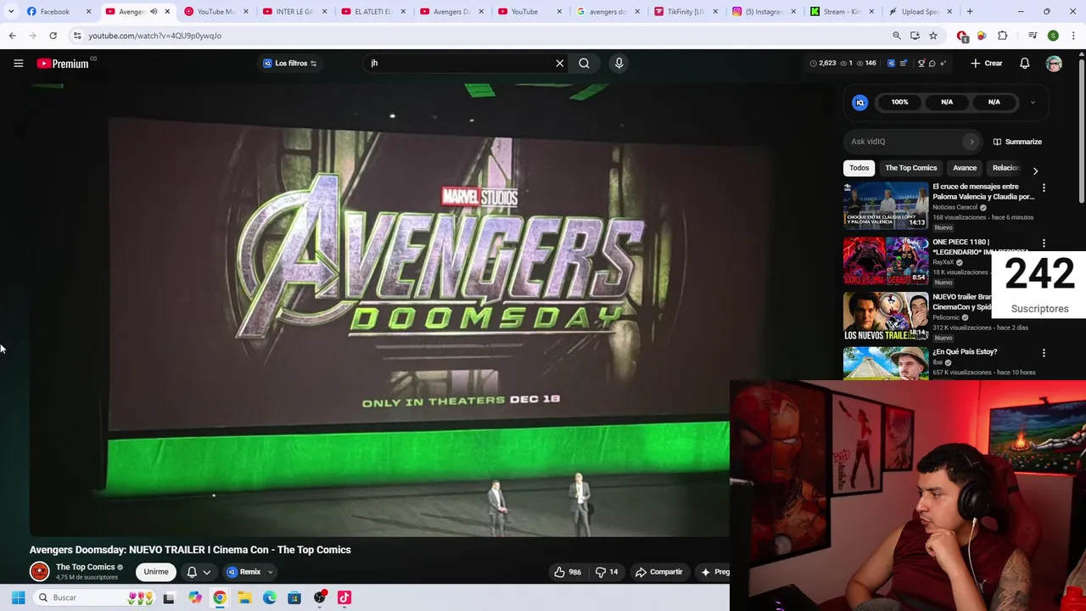Open the Windows Start menu
1086x611 pixels.
tap(18, 597)
